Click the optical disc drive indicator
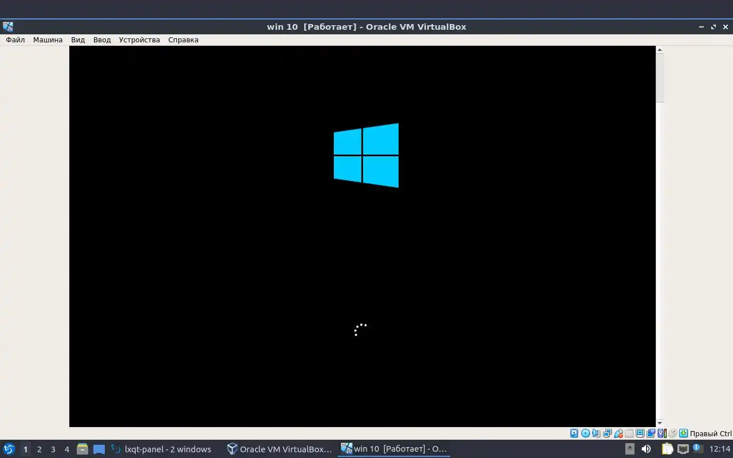Image resolution: width=733 pixels, height=458 pixels. pos(585,433)
